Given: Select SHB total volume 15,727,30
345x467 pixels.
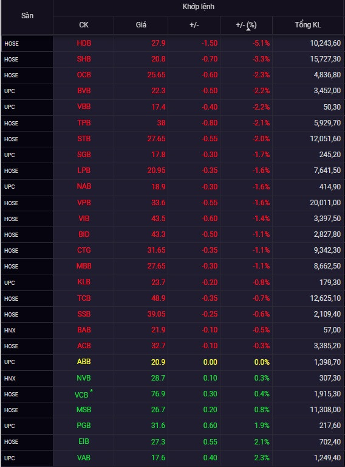Looking at the screenshot, I should [x=326, y=59].
